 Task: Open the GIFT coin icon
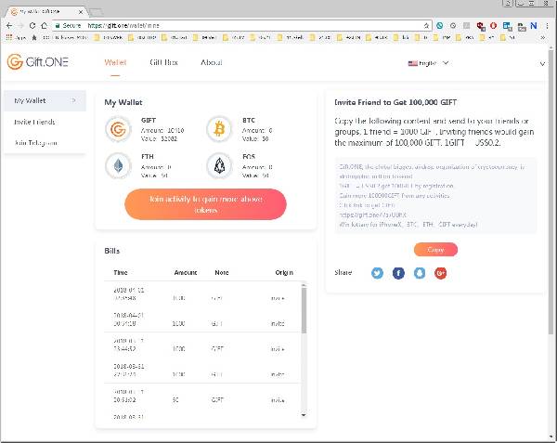118,129
